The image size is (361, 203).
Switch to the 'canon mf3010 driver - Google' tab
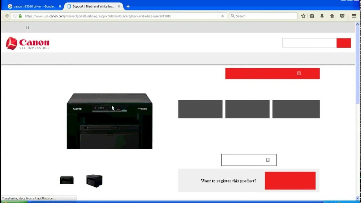tap(35, 6)
